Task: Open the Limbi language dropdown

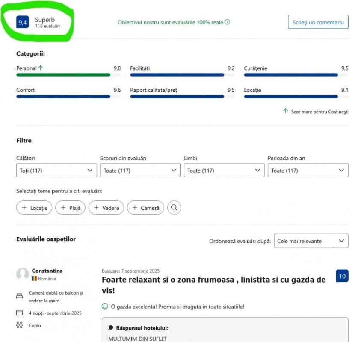Action: pyautogui.click(x=224, y=171)
